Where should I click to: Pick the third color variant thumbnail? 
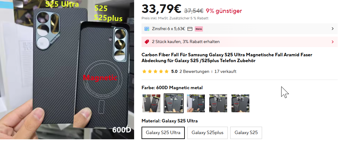[196, 103]
